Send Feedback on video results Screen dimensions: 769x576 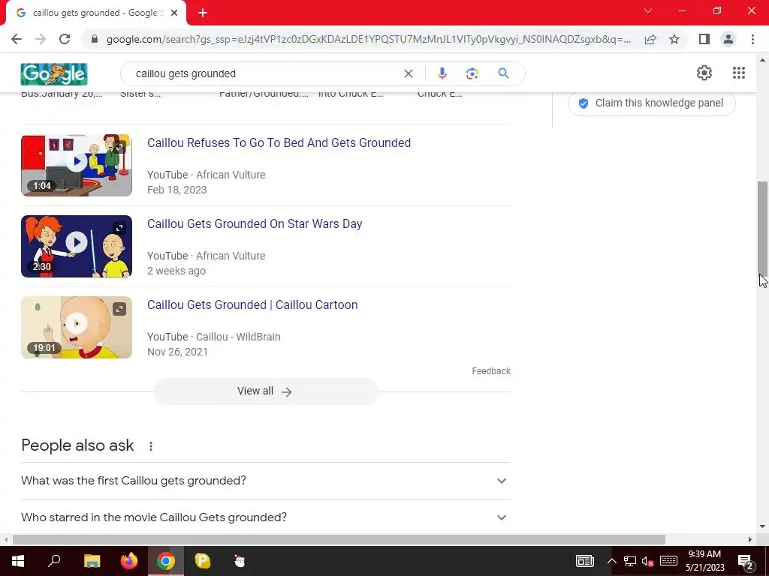[x=491, y=371]
